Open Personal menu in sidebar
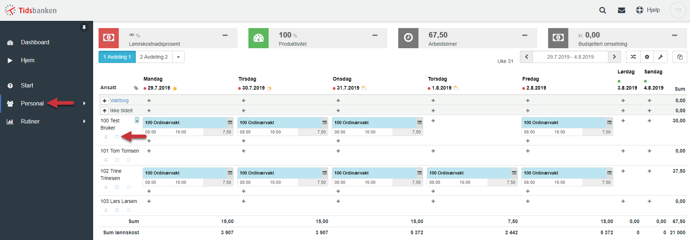 32,104
